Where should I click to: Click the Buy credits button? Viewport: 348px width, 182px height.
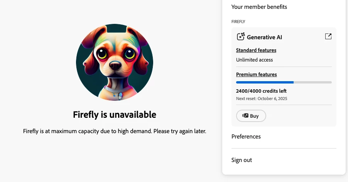pos(251,116)
